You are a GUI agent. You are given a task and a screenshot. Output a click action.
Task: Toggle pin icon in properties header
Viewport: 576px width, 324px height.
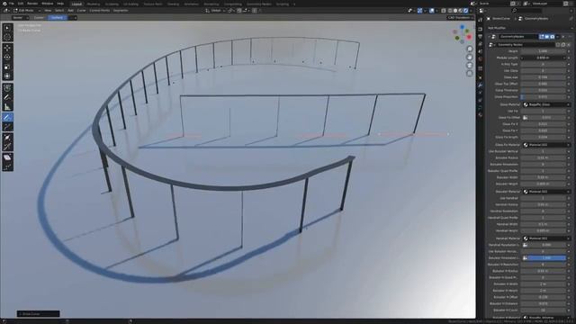pos(571,18)
